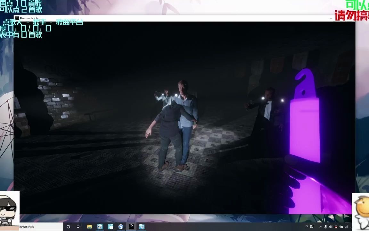Click the Phasmophobia window title icon
Image resolution: width=369 pixels, height=231 pixels.
pyautogui.click(x=17, y=18)
